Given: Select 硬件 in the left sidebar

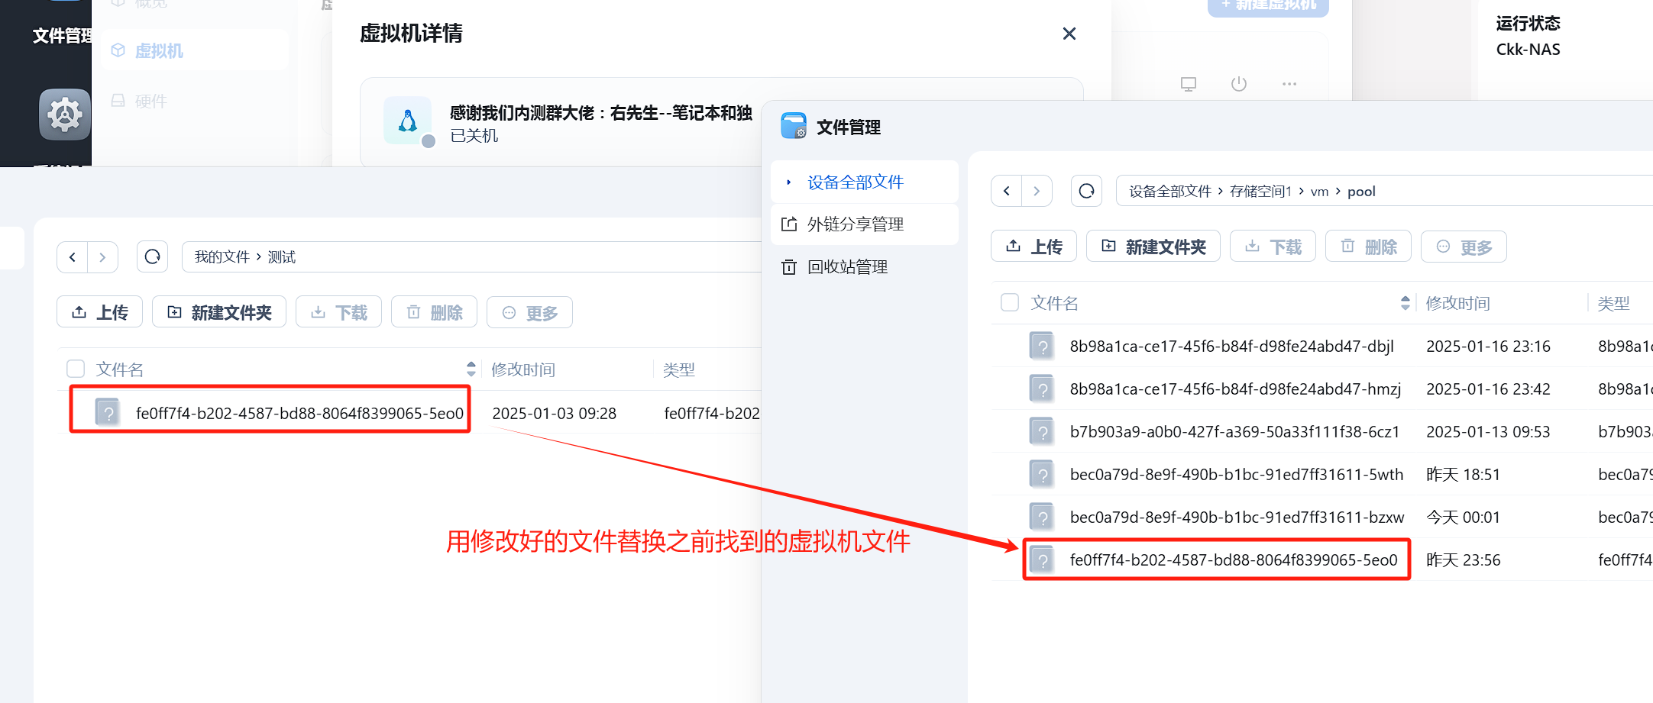Looking at the screenshot, I should pos(150,101).
